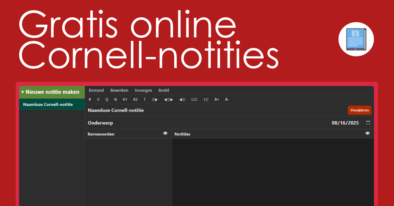Toggle visibility of the Kernwoorden column

tap(165, 133)
